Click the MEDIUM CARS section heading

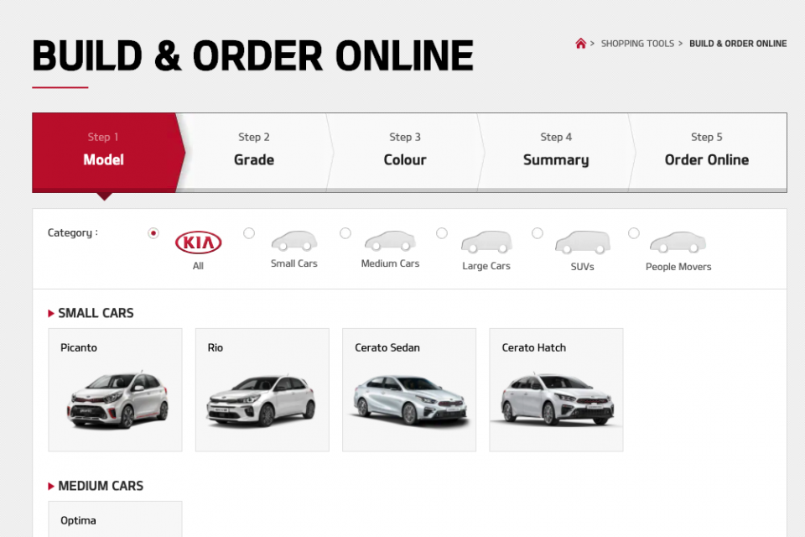point(101,486)
